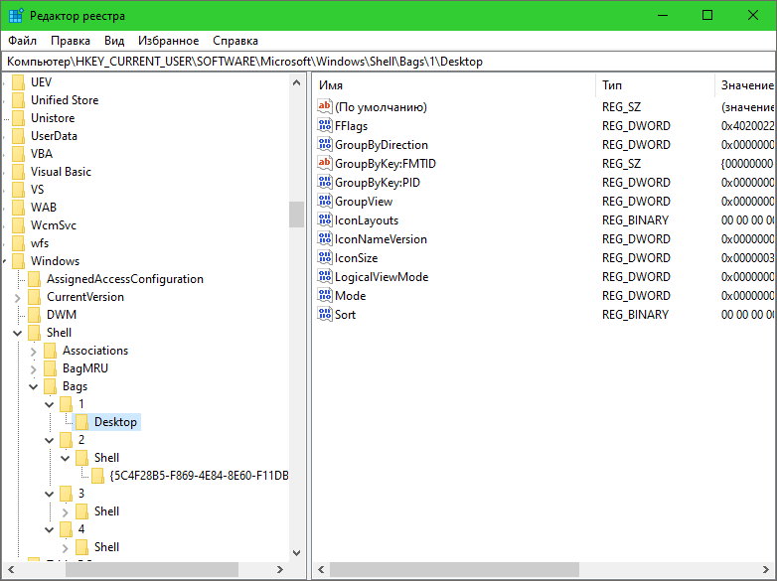Click the FFlags DWORD value icon
The height and width of the screenshot is (581, 777).
tap(325, 126)
